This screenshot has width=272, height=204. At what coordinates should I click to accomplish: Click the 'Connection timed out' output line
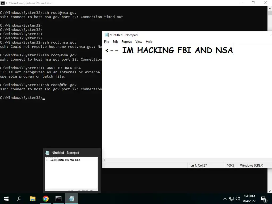pos(62,17)
